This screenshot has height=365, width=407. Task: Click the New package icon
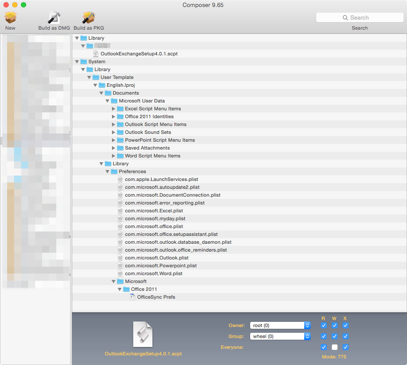pyautogui.click(x=10, y=18)
